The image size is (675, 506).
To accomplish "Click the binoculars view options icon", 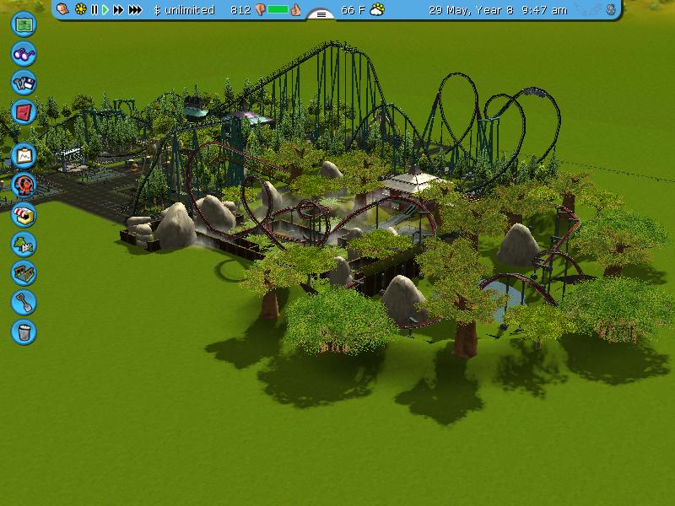I will [x=24, y=54].
